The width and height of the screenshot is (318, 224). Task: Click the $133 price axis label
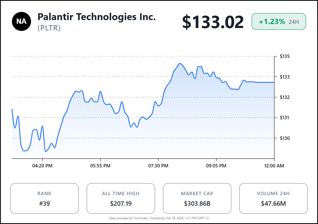click(x=285, y=77)
